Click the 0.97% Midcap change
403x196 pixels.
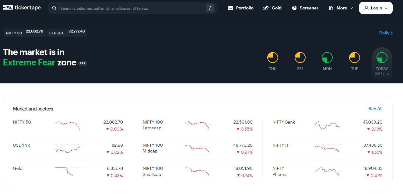[x=245, y=152]
